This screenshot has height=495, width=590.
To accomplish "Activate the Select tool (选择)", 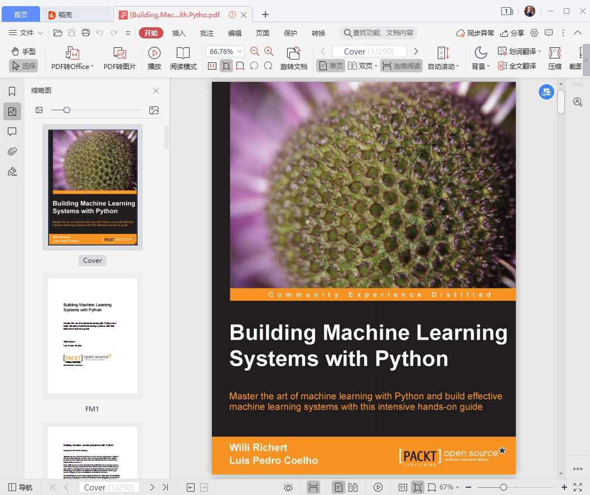I will click(23, 66).
